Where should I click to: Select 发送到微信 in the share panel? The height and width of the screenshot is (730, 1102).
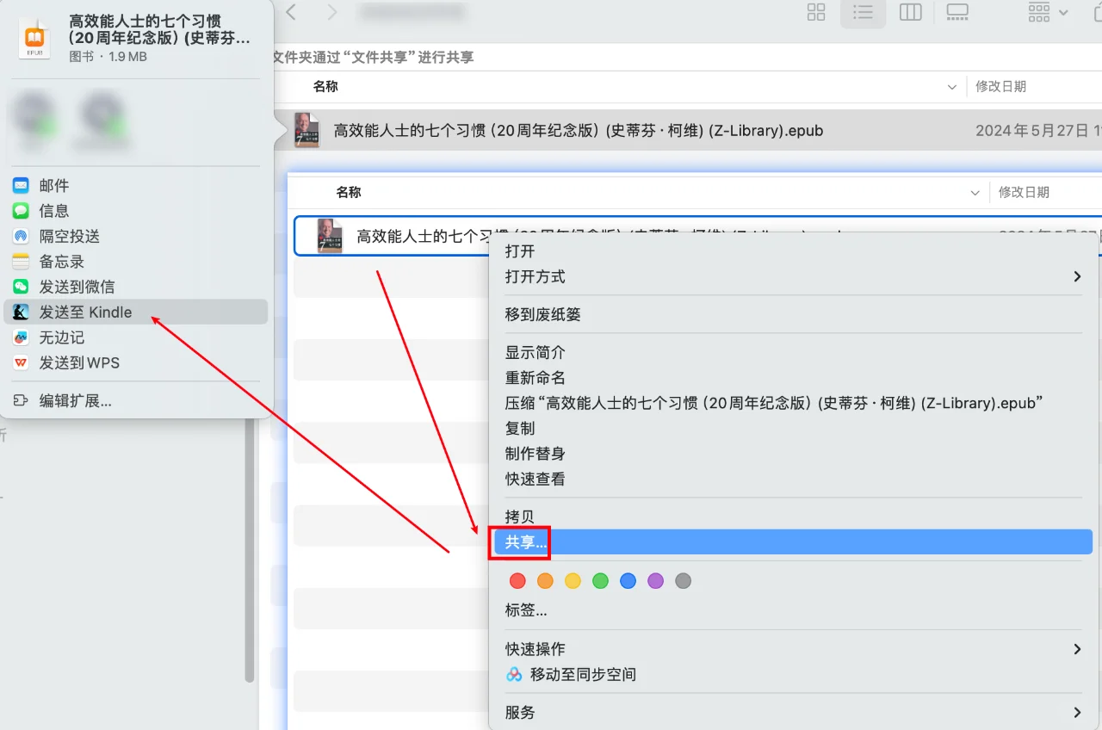(x=136, y=287)
